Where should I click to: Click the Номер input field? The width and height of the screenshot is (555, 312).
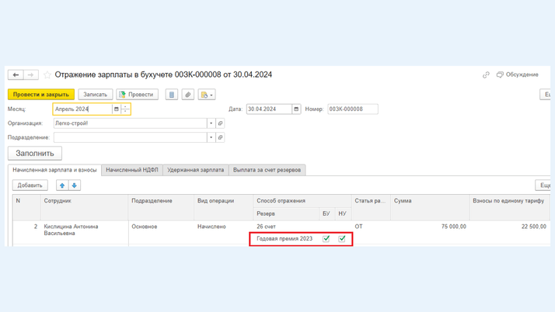[x=352, y=109]
